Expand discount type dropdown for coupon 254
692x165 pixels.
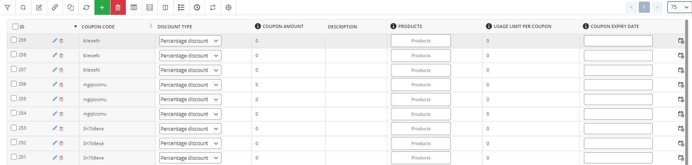pyautogui.click(x=190, y=114)
